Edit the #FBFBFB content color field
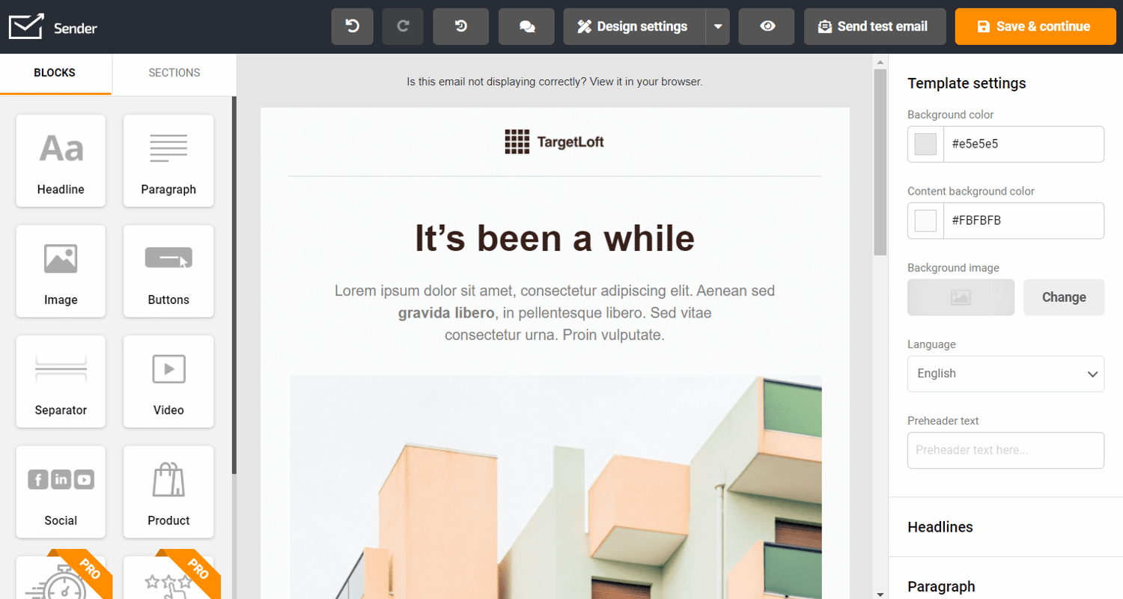The width and height of the screenshot is (1123, 599). tap(1023, 220)
